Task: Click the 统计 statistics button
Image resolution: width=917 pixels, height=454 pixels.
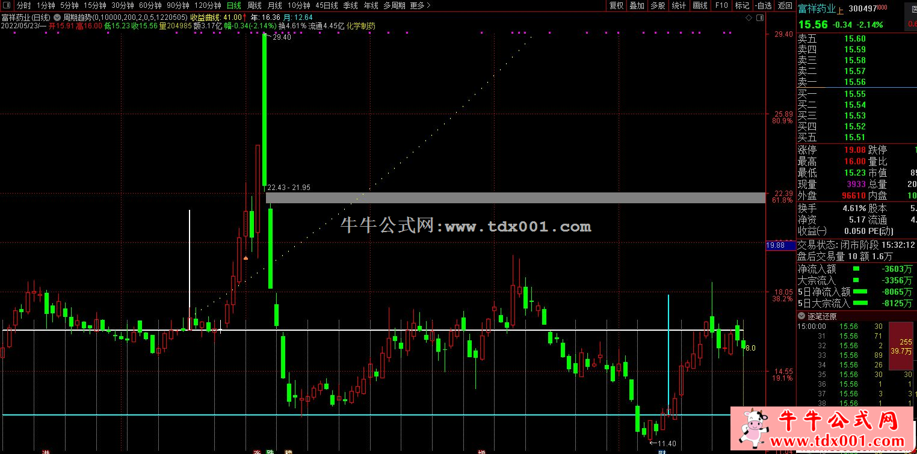Action: tap(679, 5)
